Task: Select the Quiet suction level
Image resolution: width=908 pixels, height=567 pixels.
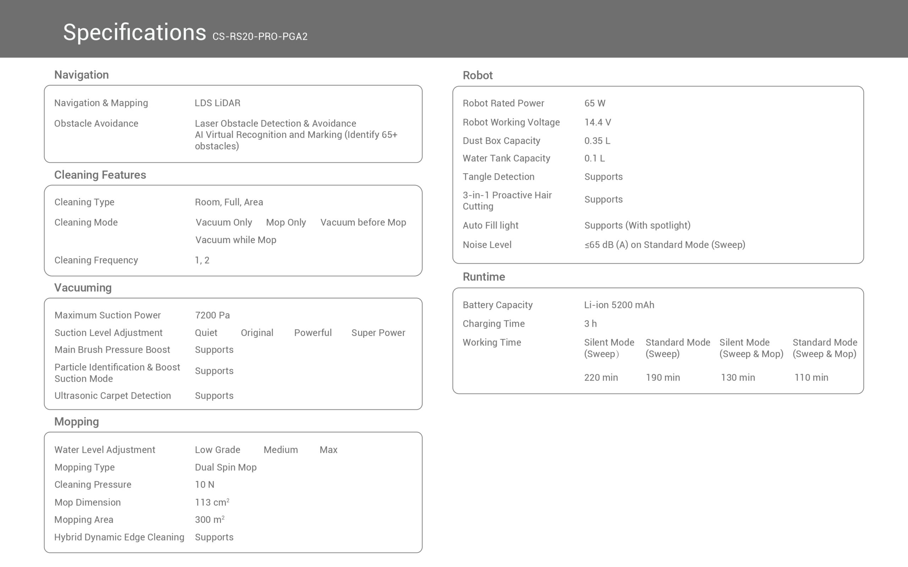Action: coord(206,333)
